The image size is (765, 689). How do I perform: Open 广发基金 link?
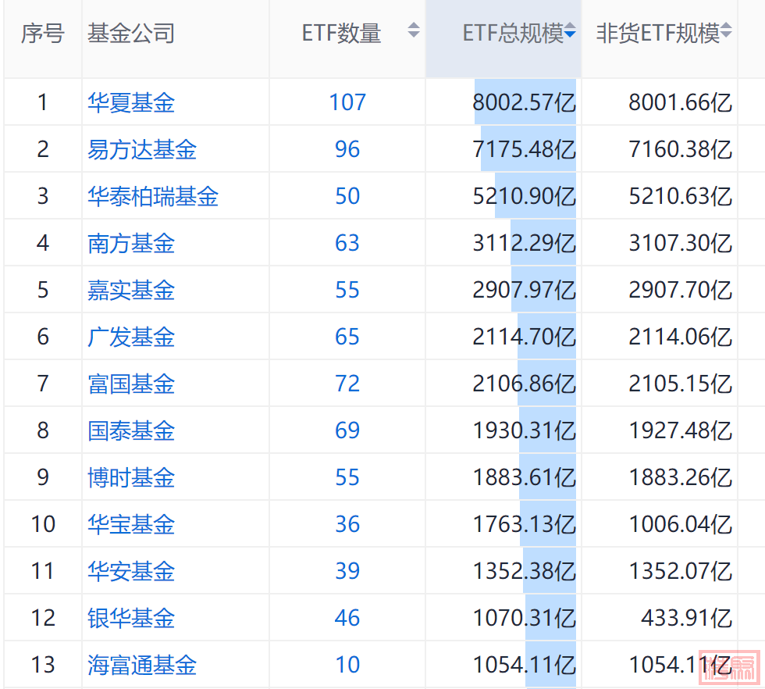click(131, 337)
